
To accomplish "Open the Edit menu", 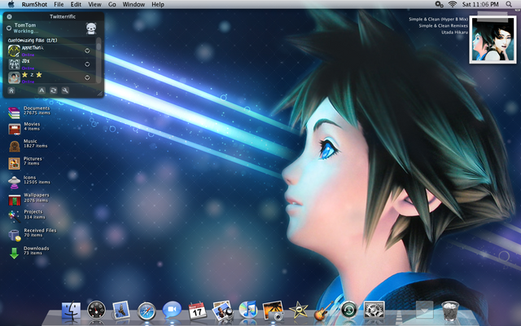I will (x=76, y=4).
